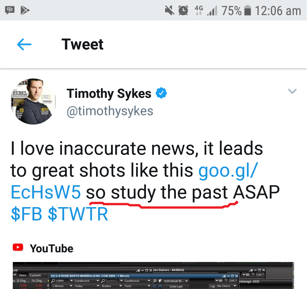
Task: Tap the alarm clock status icon
Action: [x=183, y=11]
